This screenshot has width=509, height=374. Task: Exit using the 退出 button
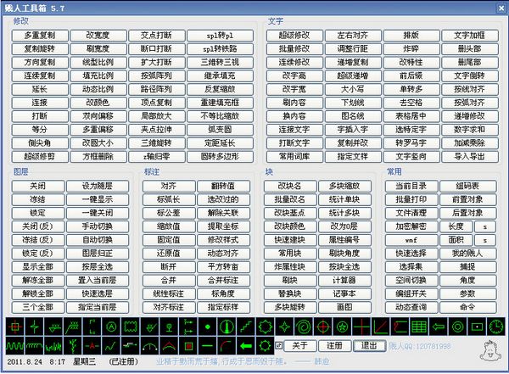point(366,346)
